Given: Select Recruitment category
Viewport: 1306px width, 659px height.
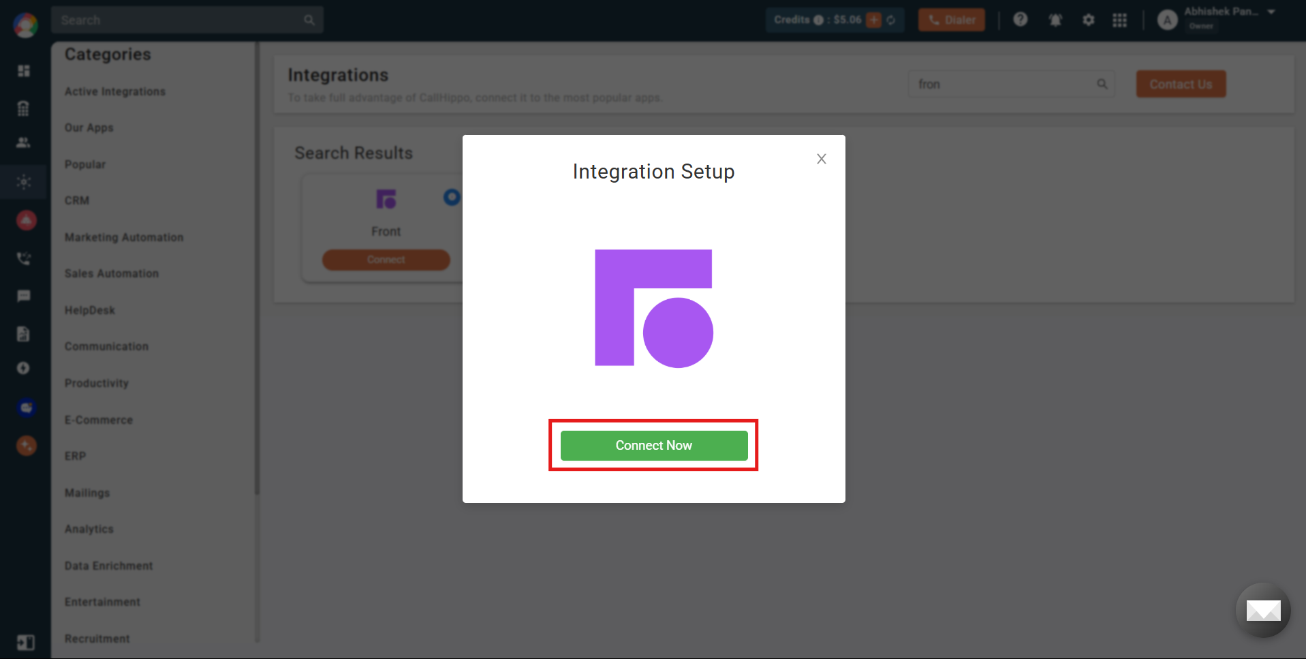Looking at the screenshot, I should [x=97, y=639].
